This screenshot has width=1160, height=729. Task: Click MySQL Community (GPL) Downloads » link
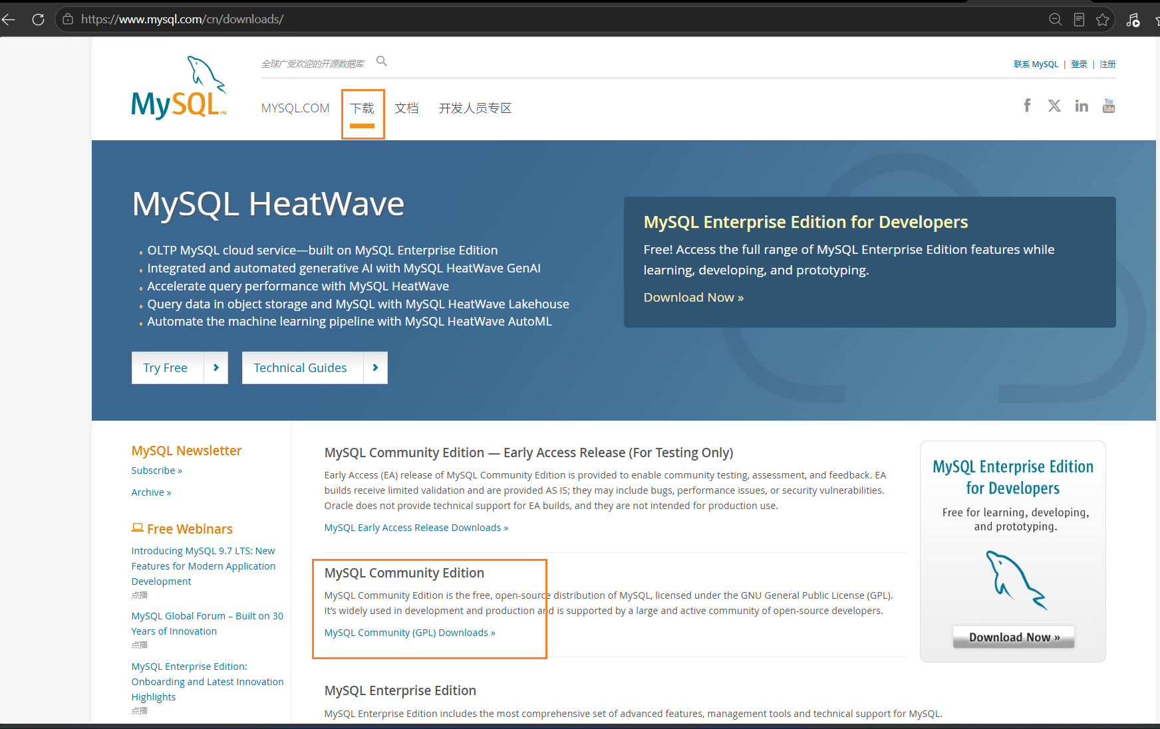tap(410, 633)
